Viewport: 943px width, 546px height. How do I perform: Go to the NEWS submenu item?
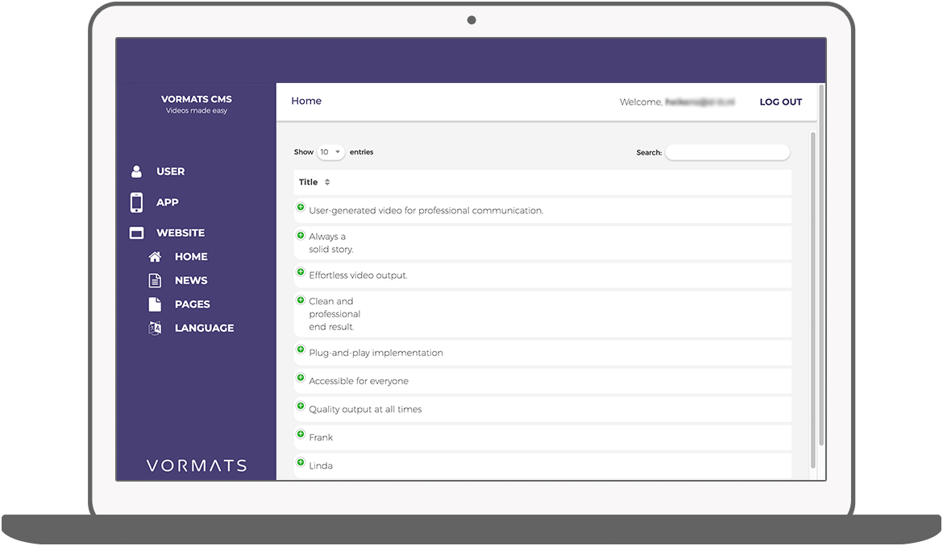click(x=191, y=280)
